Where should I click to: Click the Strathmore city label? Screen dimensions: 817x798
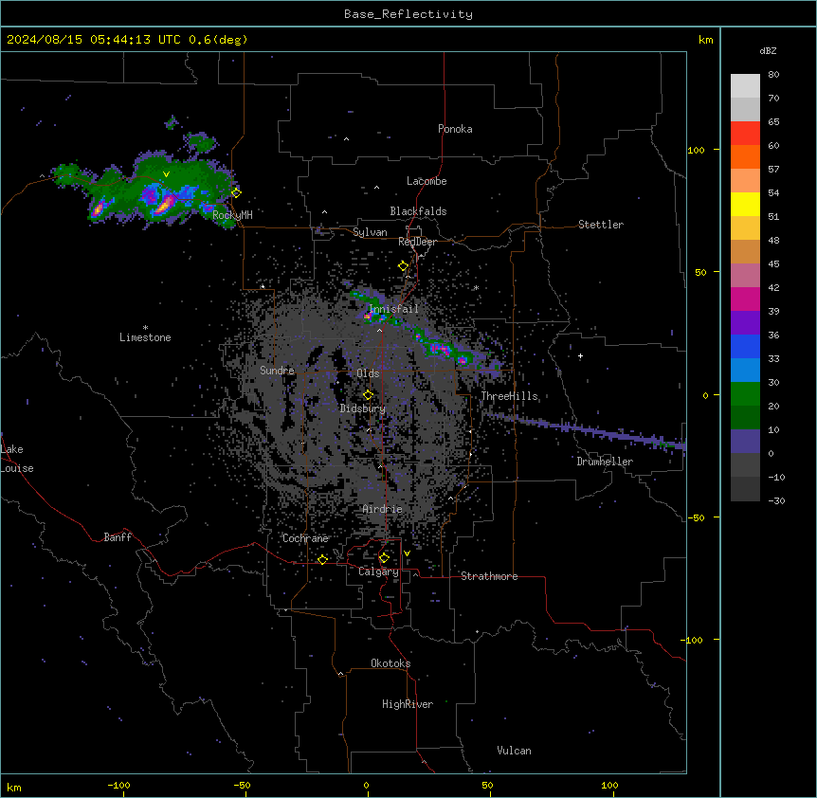[489, 576]
